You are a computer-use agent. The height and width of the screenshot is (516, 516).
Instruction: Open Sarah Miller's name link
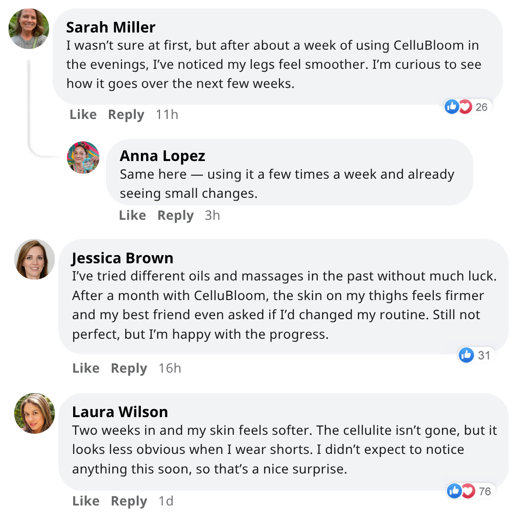tap(111, 27)
